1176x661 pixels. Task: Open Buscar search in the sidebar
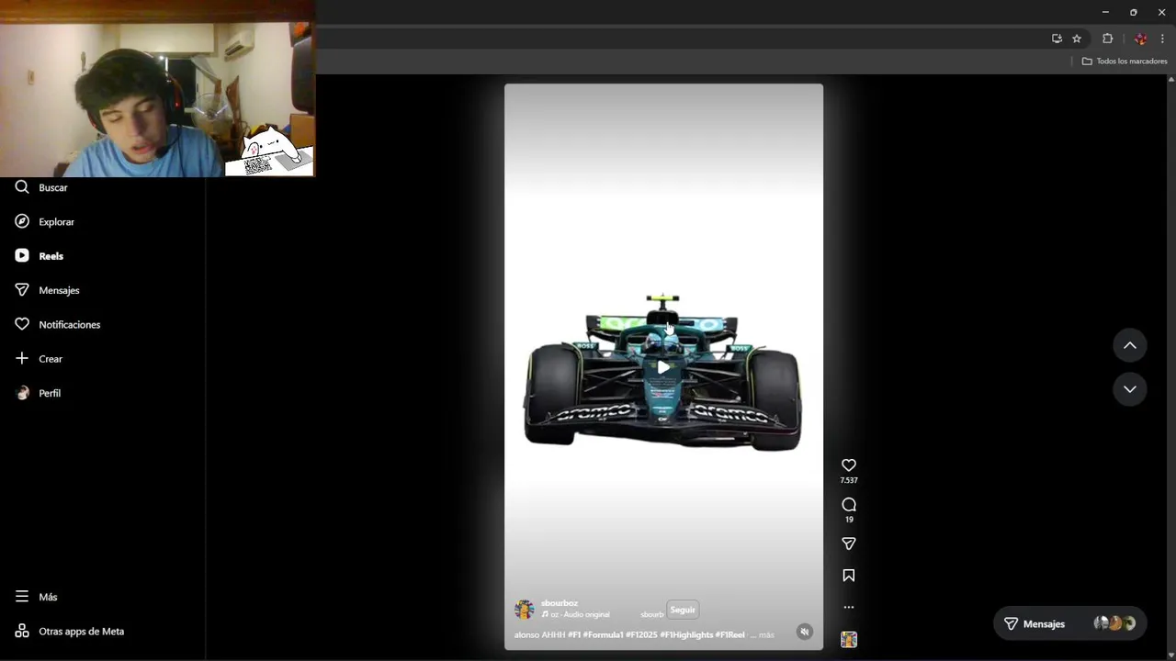point(41,187)
